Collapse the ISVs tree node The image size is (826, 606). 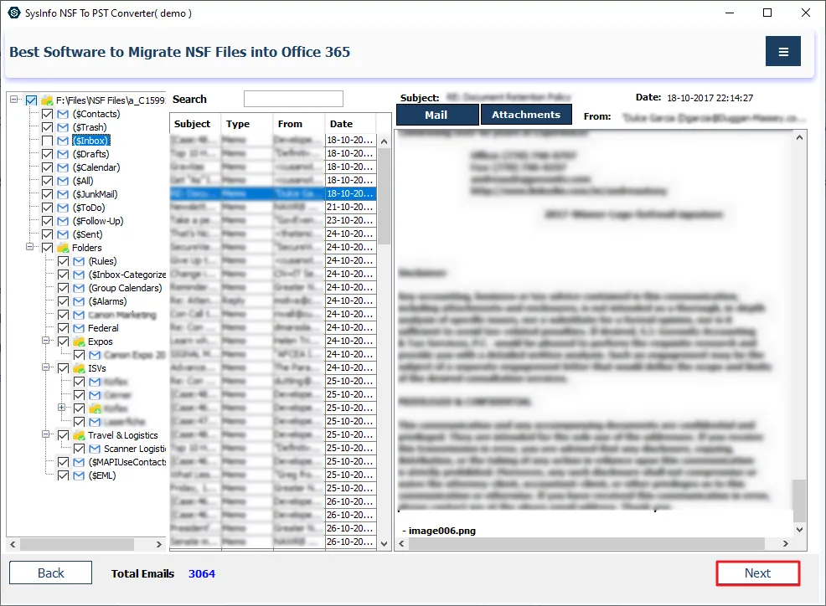click(x=46, y=368)
